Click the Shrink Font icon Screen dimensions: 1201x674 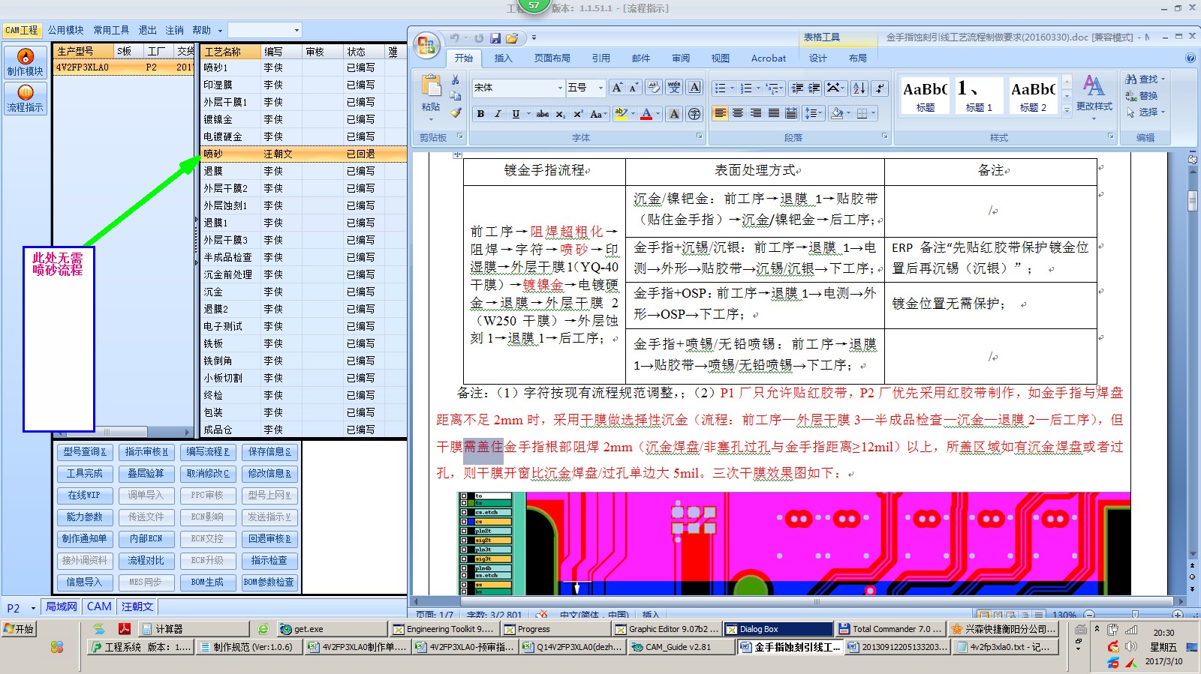point(634,88)
